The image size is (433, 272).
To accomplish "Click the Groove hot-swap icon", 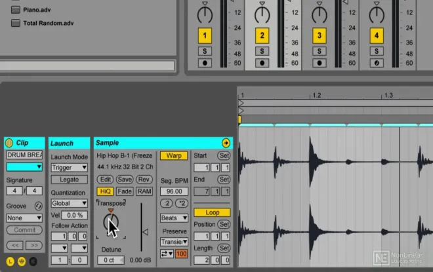I will point(39,206).
